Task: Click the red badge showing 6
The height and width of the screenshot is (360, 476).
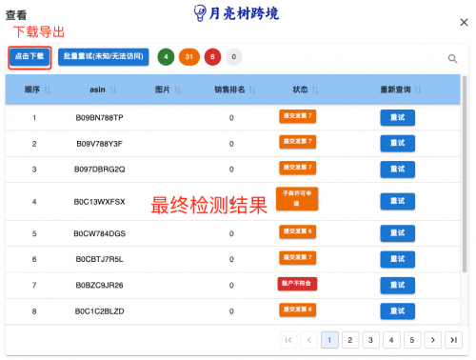Action: pyautogui.click(x=212, y=57)
